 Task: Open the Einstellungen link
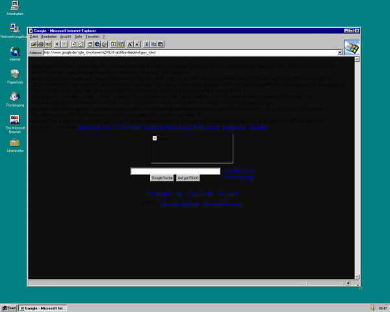pos(234,127)
